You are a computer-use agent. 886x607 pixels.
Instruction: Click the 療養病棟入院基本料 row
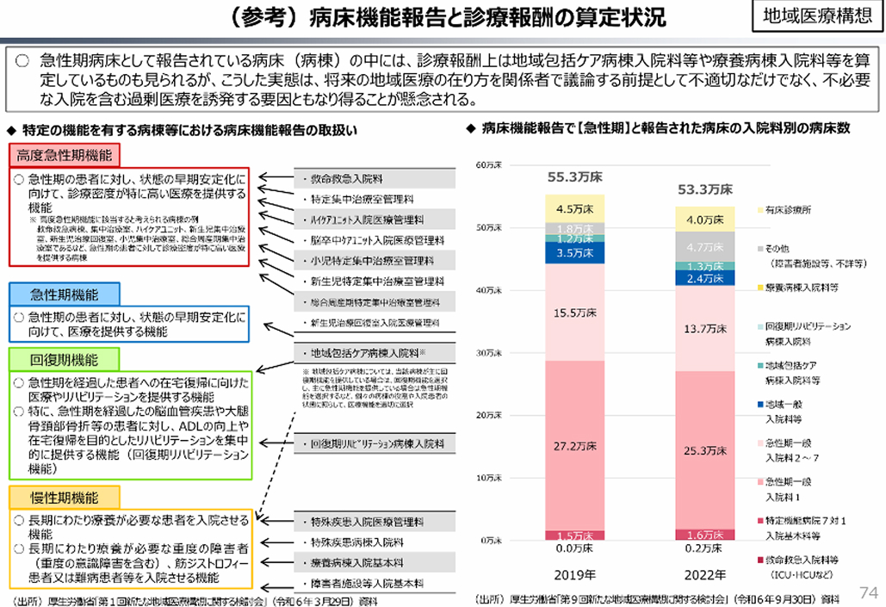tap(375, 563)
